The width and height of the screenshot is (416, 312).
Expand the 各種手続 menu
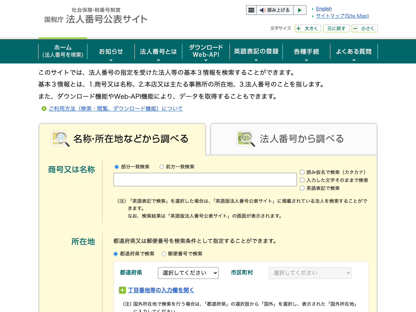pyautogui.click(x=306, y=52)
